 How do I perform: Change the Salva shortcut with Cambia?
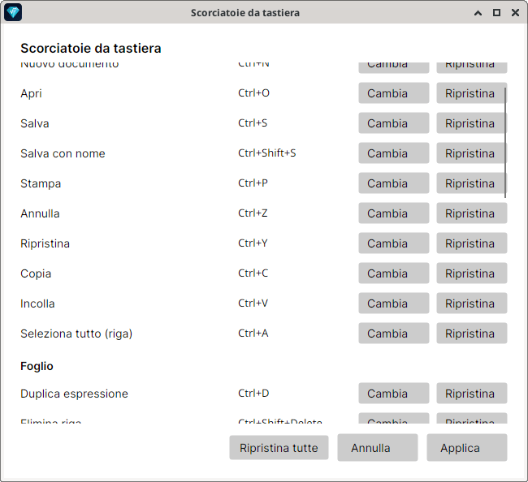pyautogui.click(x=394, y=123)
